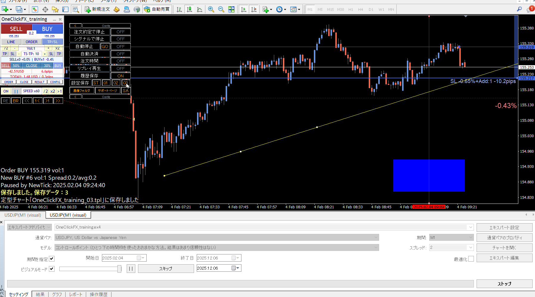Click the visual mode speed slider handle

119,269
